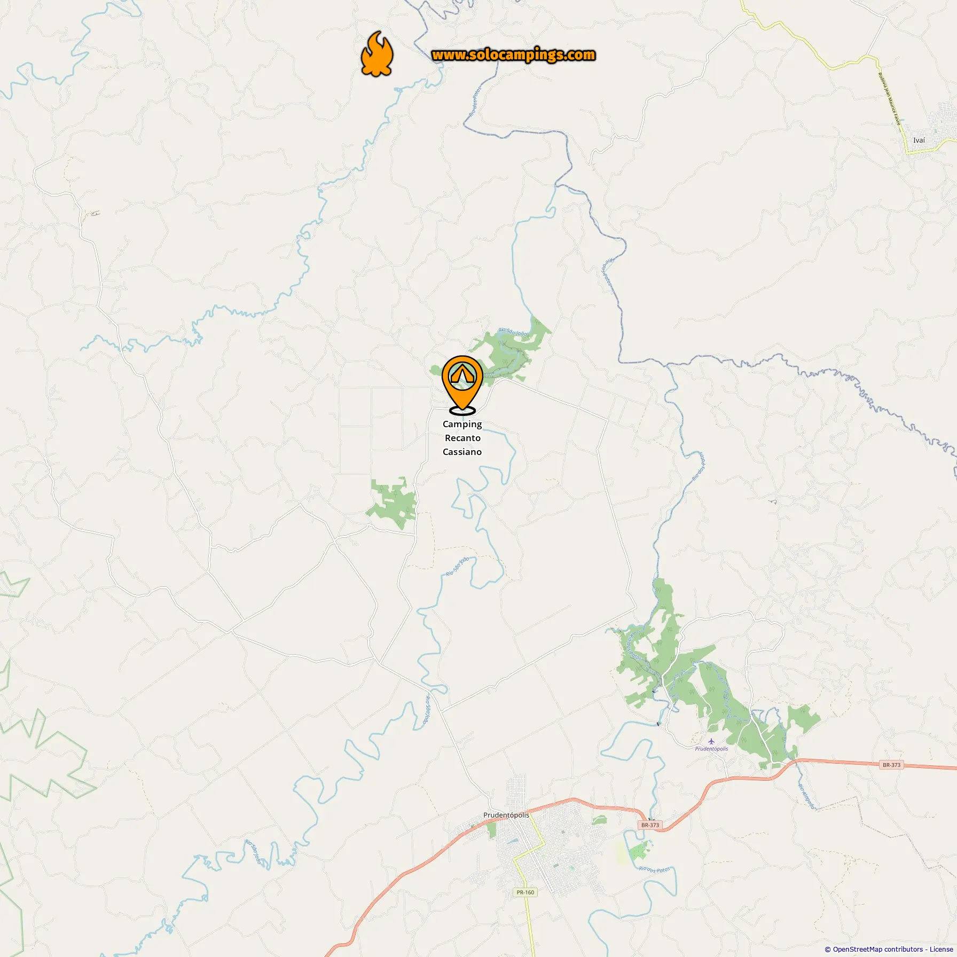Image resolution: width=957 pixels, height=957 pixels.
Task: Click the Rio São João label in the green park
Action: pos(513,333)
